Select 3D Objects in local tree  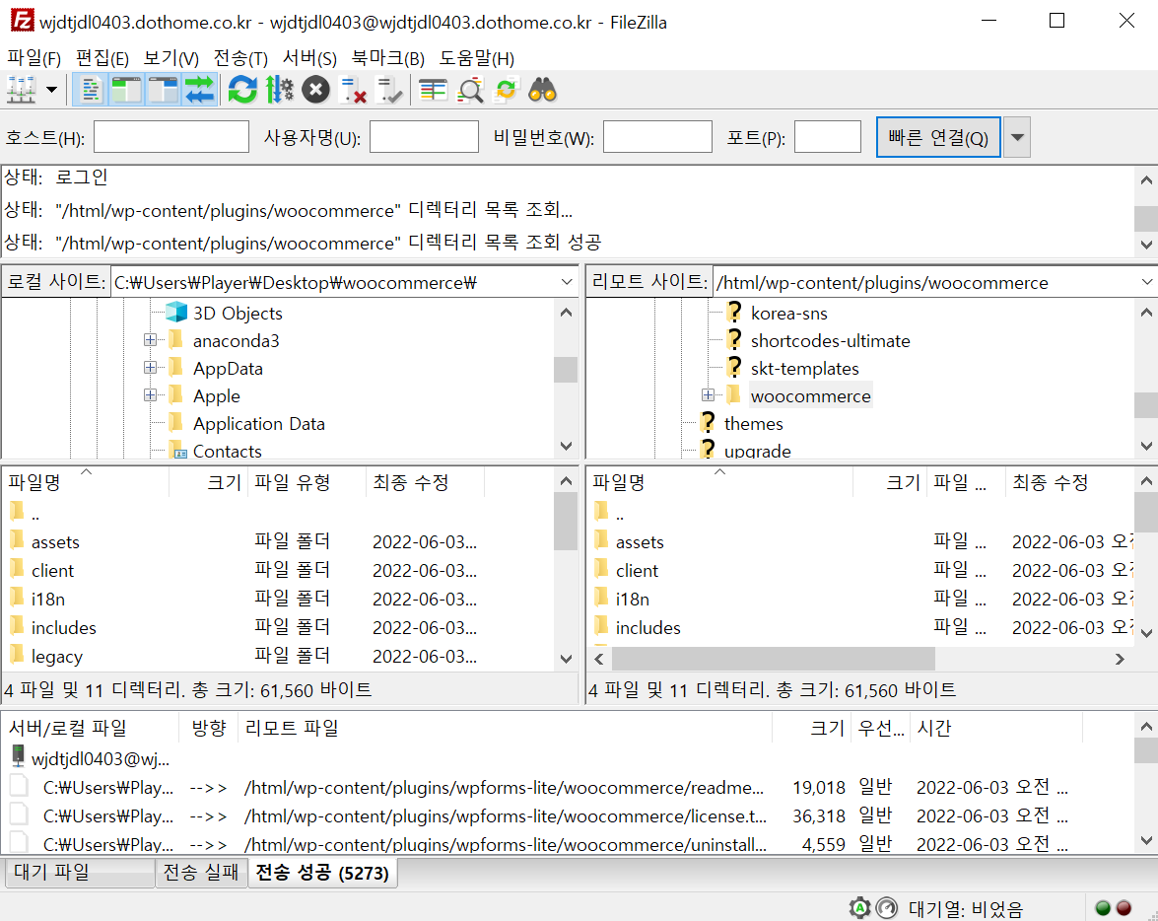[238, 314]
